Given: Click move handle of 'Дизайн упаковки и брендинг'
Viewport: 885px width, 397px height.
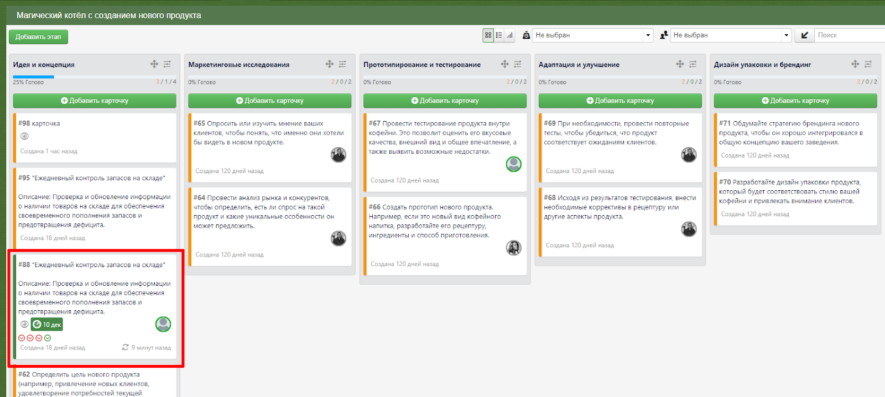Looking at the screenshot, I should (x=855, y=64).
